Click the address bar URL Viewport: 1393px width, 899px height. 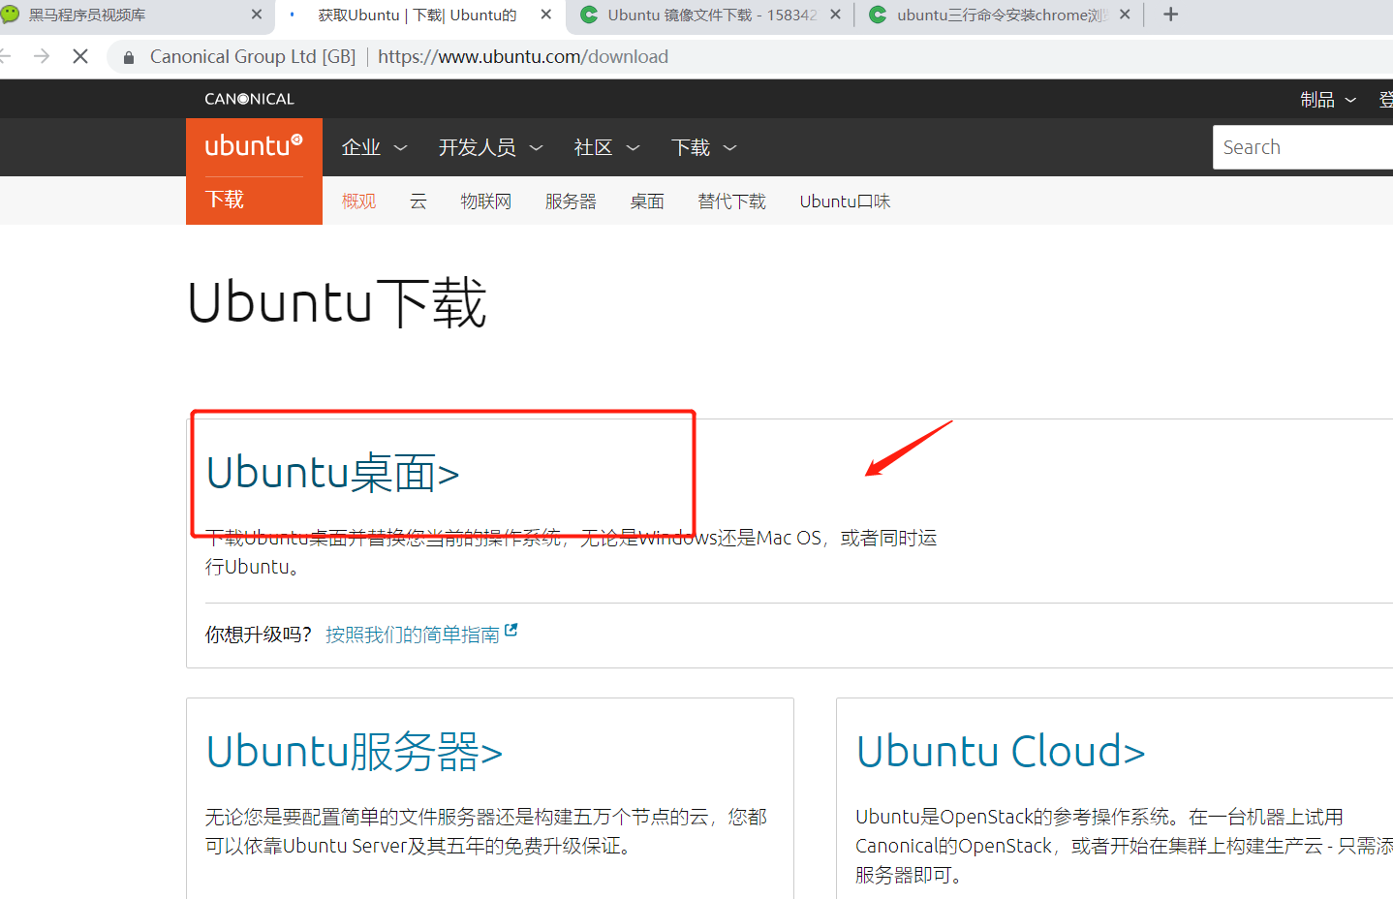tap(523, 56)
